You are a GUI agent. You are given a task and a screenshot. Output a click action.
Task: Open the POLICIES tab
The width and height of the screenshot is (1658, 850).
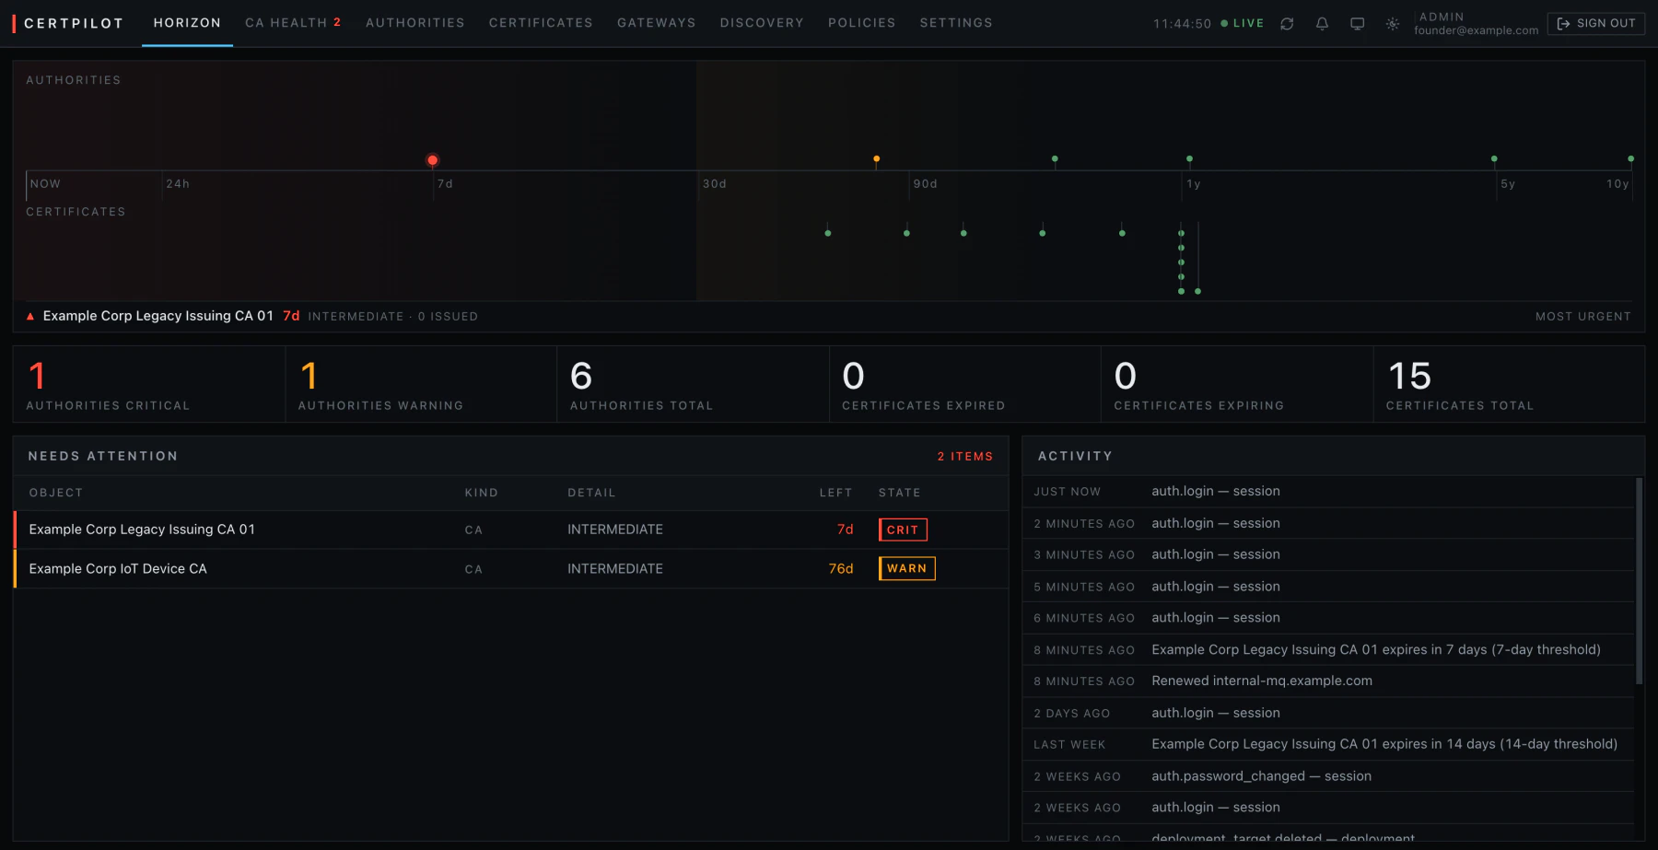(x=862, y=23)
